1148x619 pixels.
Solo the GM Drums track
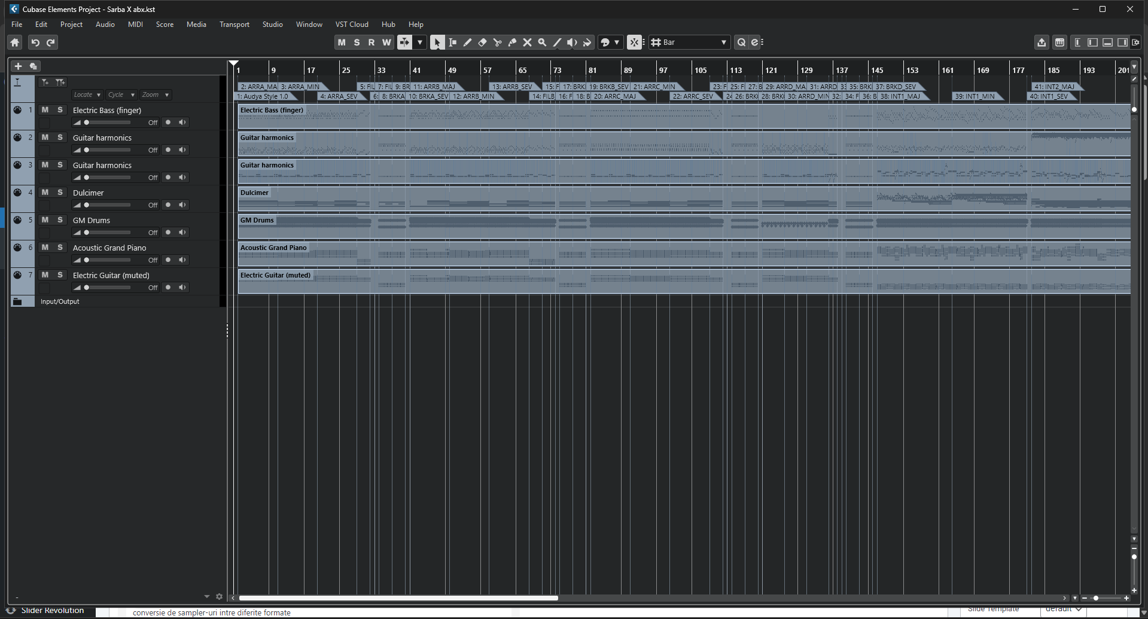[60, 220]
